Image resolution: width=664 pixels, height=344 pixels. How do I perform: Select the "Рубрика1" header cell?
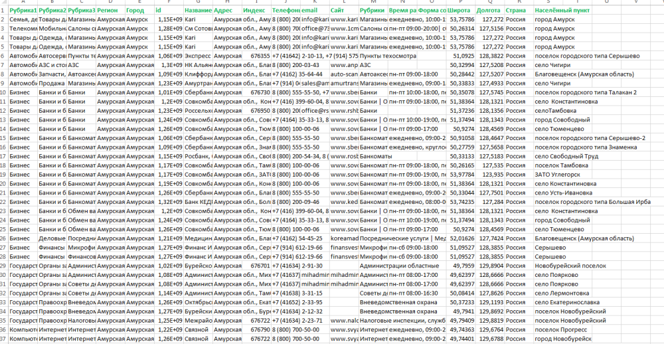tap(23, 11)
